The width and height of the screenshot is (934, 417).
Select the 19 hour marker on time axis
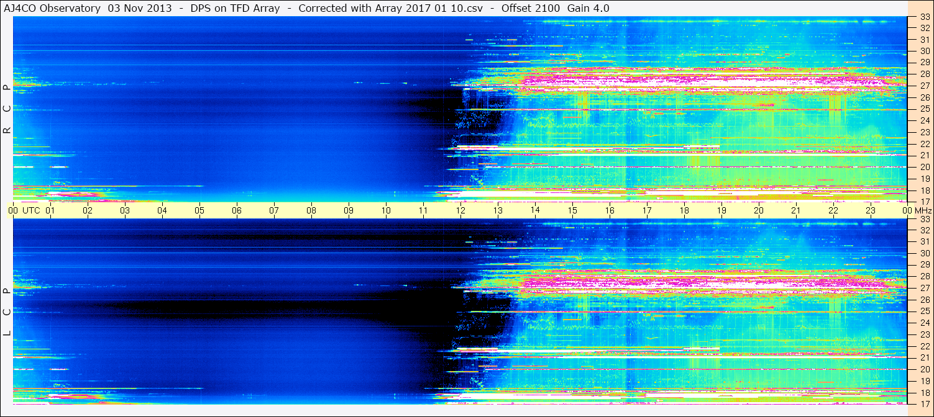click(721, 210)
